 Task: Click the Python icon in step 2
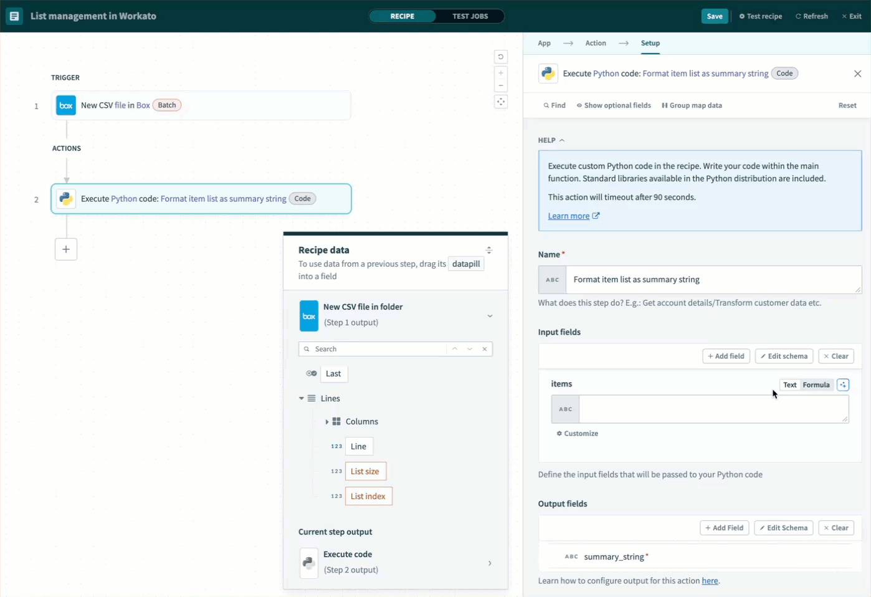pos(66,199)
